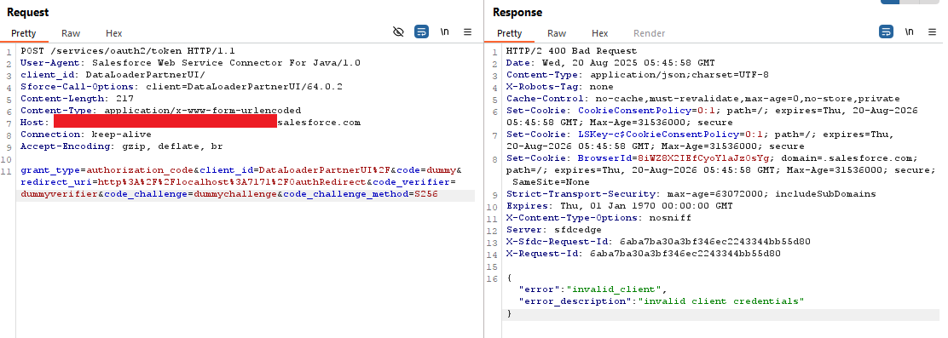Open the Request panel hamburger options menu
The height and width of the screenshot is (338, 948).
(467, 32)
